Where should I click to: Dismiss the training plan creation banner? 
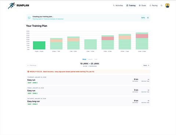click(x=148, y=18)
